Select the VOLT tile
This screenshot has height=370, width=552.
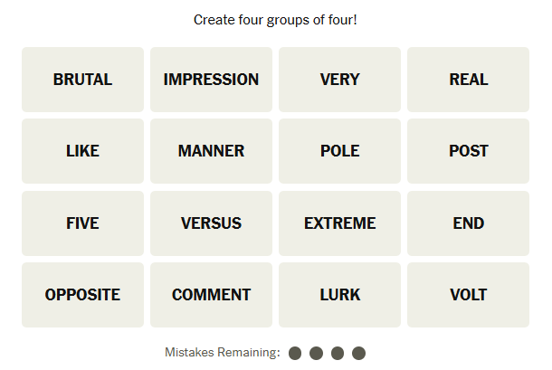pos(468,295)
